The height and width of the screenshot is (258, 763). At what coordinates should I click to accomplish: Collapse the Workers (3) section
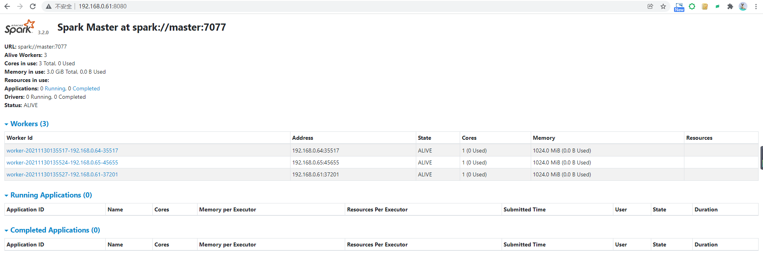pyautogui.click(x=26, y=124)
